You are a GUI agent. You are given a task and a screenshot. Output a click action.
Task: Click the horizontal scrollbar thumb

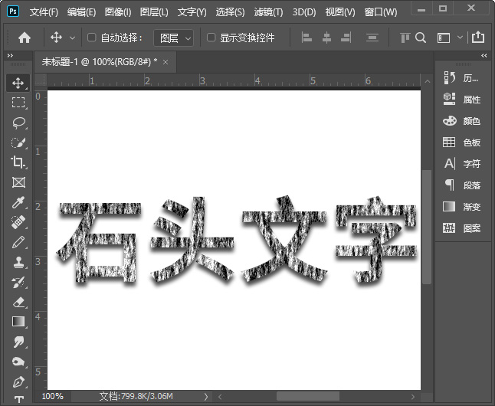pos(308,396)
